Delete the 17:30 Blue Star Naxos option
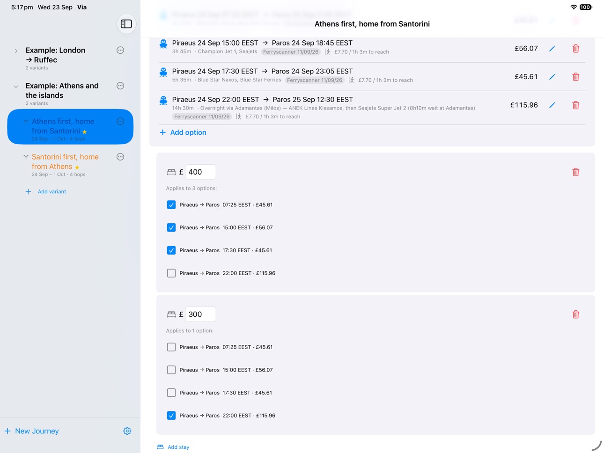Screen dimensions: 604x453 tap(576, 77)
